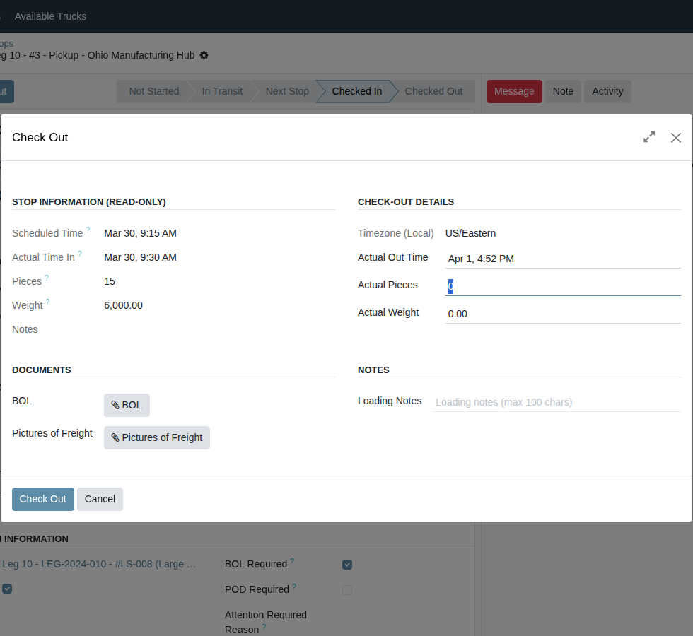Click the Attention Required Reason help icon

tap(264, 626)
